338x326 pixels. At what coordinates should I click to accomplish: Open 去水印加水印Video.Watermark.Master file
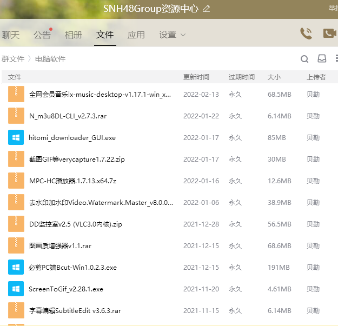[101, 203]
